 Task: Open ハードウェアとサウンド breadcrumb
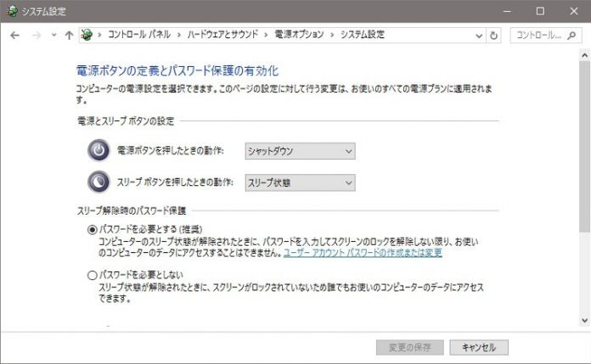(222, 35)
